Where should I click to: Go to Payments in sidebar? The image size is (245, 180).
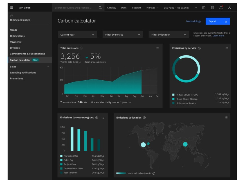pos(16,42)
